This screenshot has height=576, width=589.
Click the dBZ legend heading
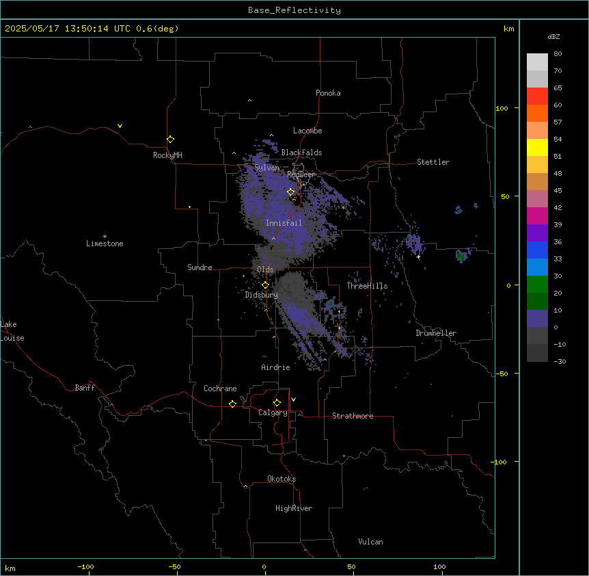(553, 36)
